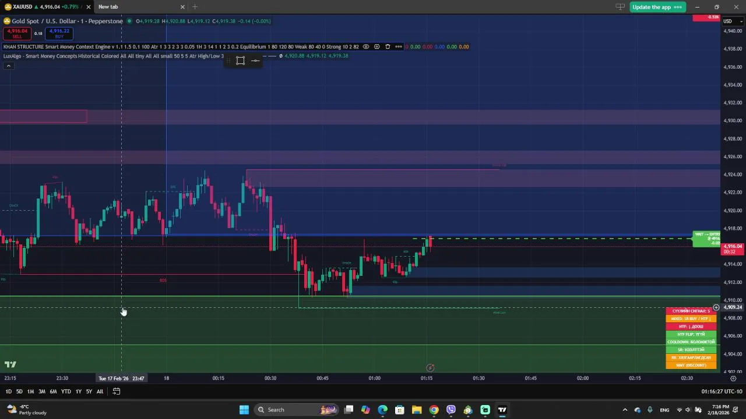Select the 1Y time range
746x419 pixels.
point(78,392)
